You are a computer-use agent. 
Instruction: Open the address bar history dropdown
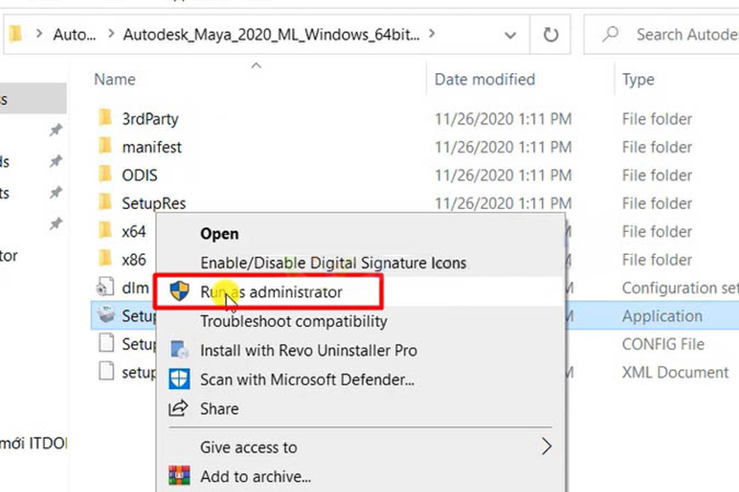510,34
